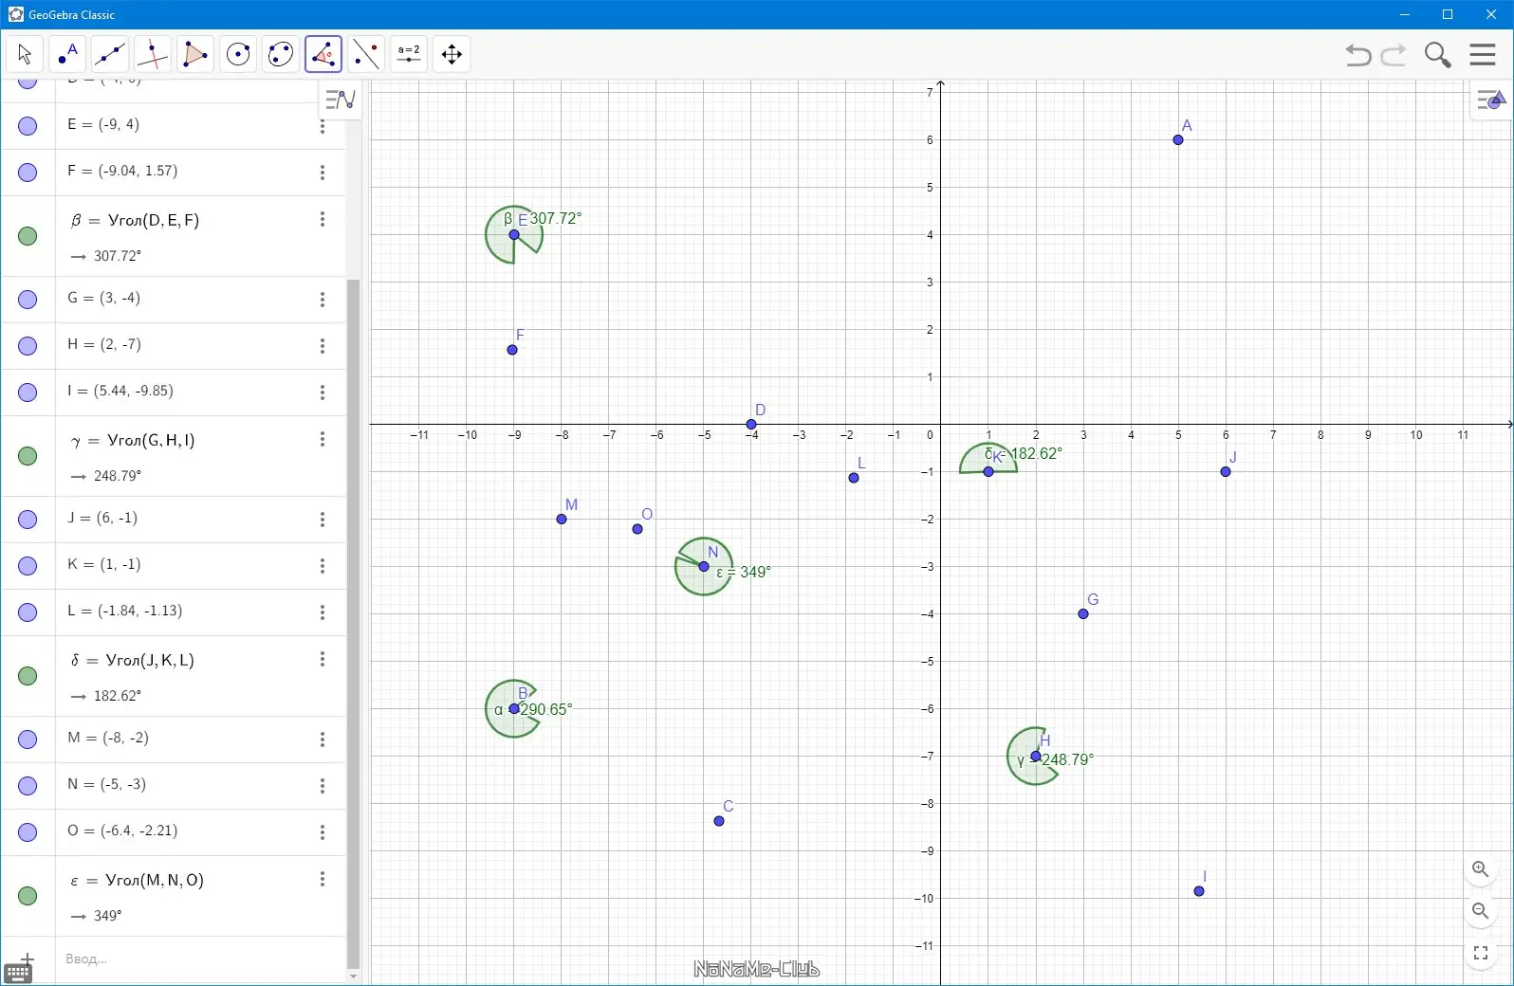Enter fullscreen mode
The width and height of the screenshot is (1514, 986).
[1480, 953]
